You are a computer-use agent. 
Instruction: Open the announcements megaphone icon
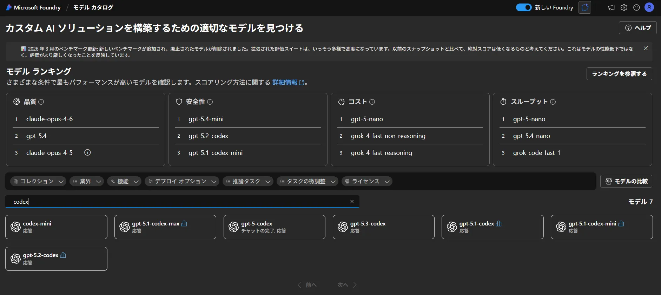pos(611,7)
